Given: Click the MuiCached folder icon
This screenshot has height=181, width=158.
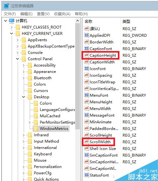Looking at the screenshot, I should coord(36,116).
